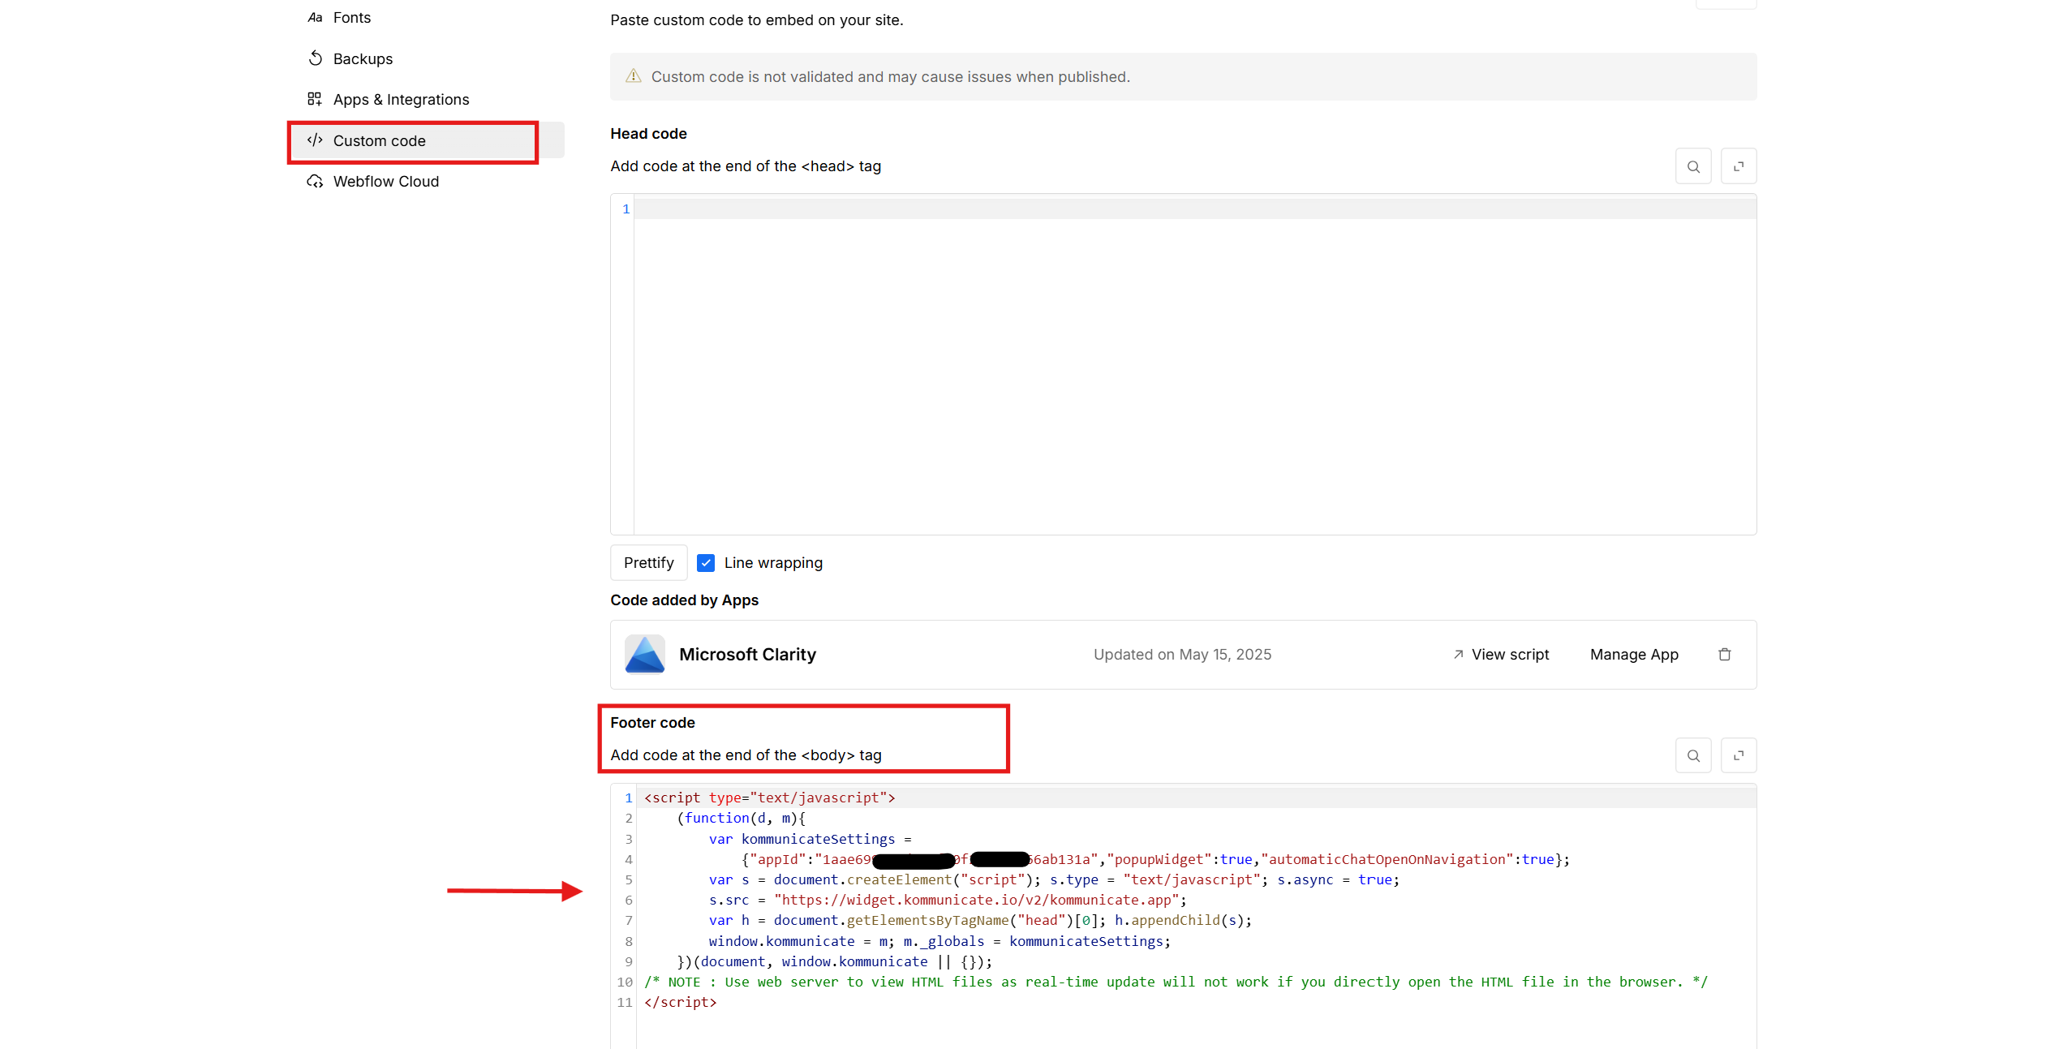Click the 'var kommunicateSettings' line
The width and height of the screenshot is (2051, 1049).
pyautogui.click(x=810, y=839)
